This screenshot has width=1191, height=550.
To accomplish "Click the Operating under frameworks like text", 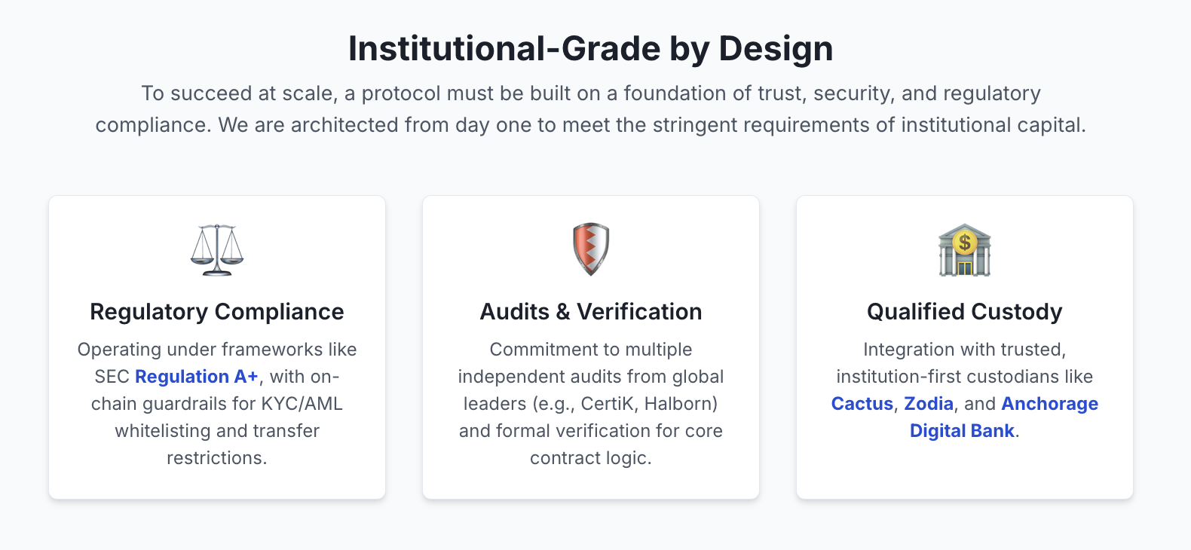I will click(217, 350).
